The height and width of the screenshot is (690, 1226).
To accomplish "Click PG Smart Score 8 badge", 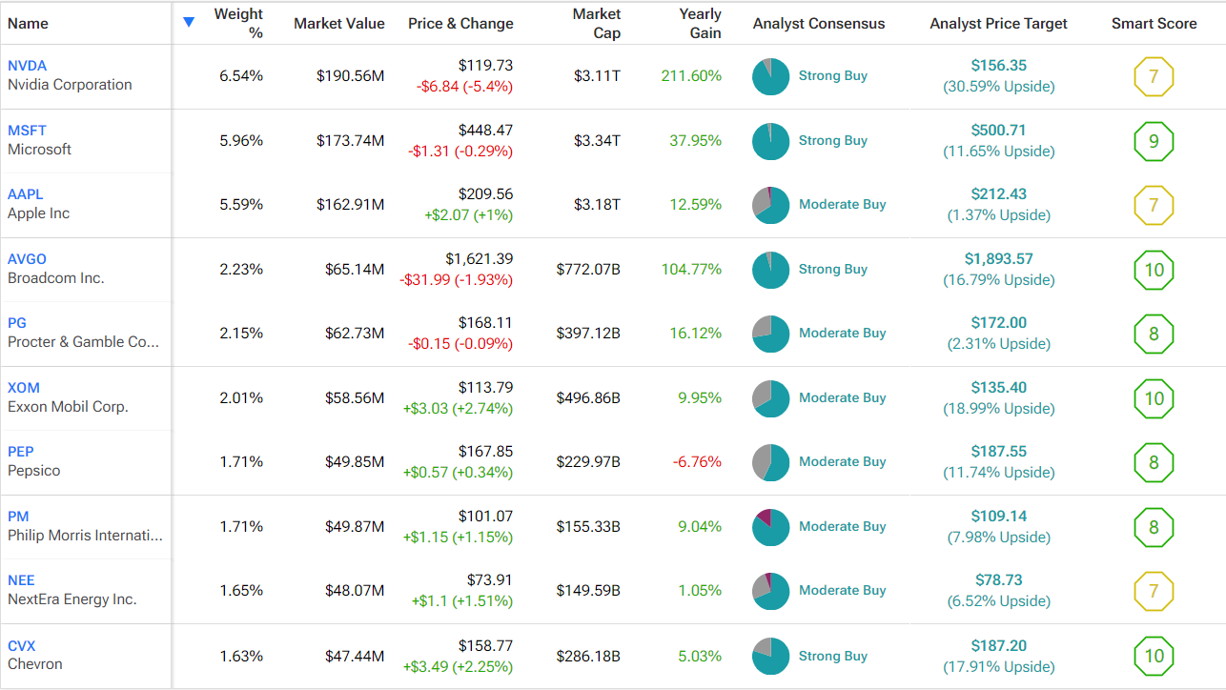I will click(x=1154, y=335).
